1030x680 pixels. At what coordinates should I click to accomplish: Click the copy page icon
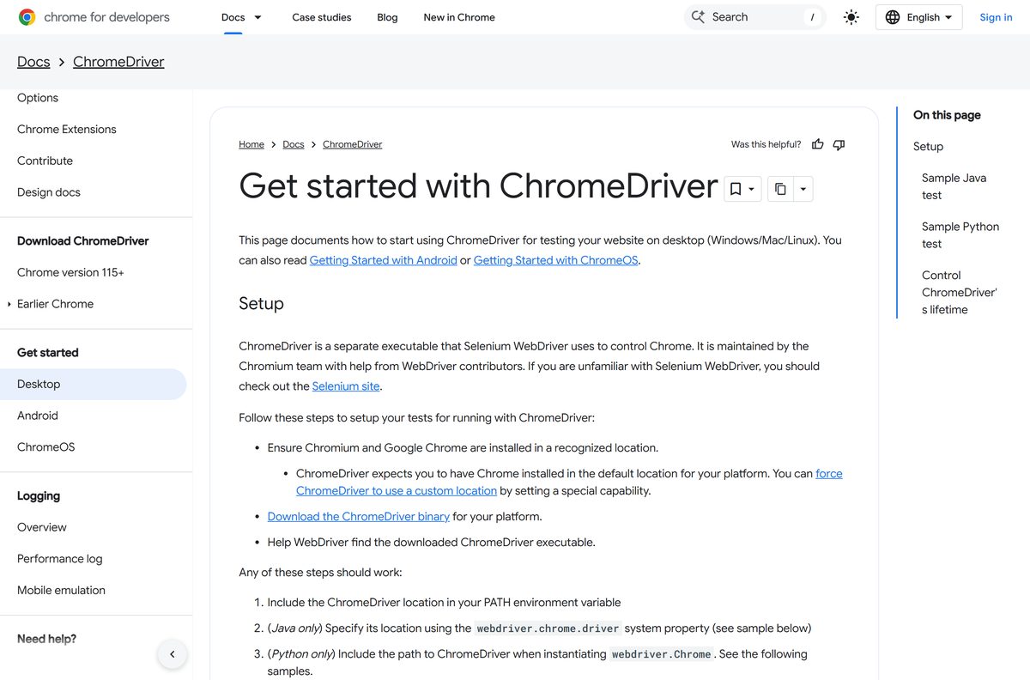tap(780, 189)
